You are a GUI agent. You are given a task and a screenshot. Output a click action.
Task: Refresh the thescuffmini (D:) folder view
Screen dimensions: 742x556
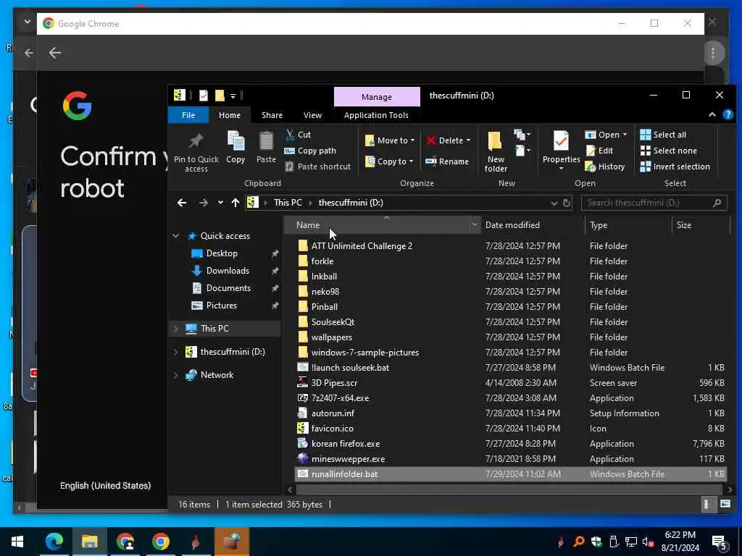tap(567, 203)
